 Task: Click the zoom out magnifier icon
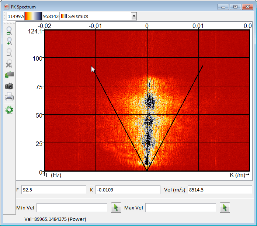click(x=9, y=53)
